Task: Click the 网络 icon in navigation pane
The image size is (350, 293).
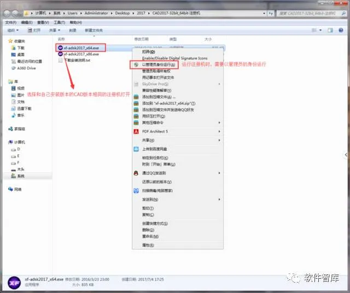Action: point(10,189)
